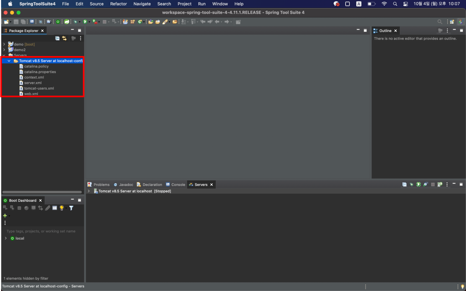
Task: Click the Debug bug icon in main toolbar
Action: pos(75,22)
